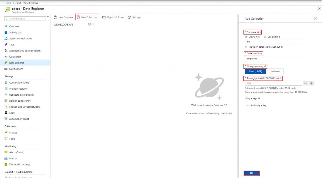
Task: Click Open Full Screen in toolbar
Action: 113,17
